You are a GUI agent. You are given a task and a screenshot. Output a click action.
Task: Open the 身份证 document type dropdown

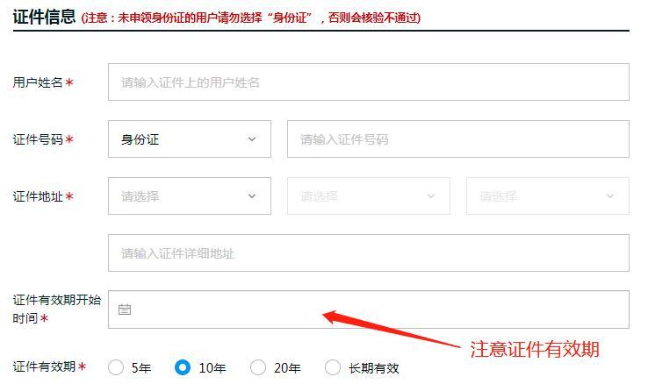coord(190,139)
